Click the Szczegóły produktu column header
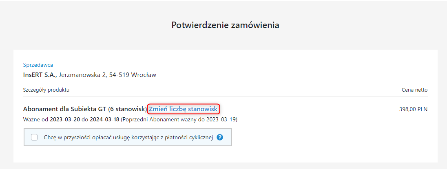Viewport: 447px width, 169px height. [x=46, y=90]
